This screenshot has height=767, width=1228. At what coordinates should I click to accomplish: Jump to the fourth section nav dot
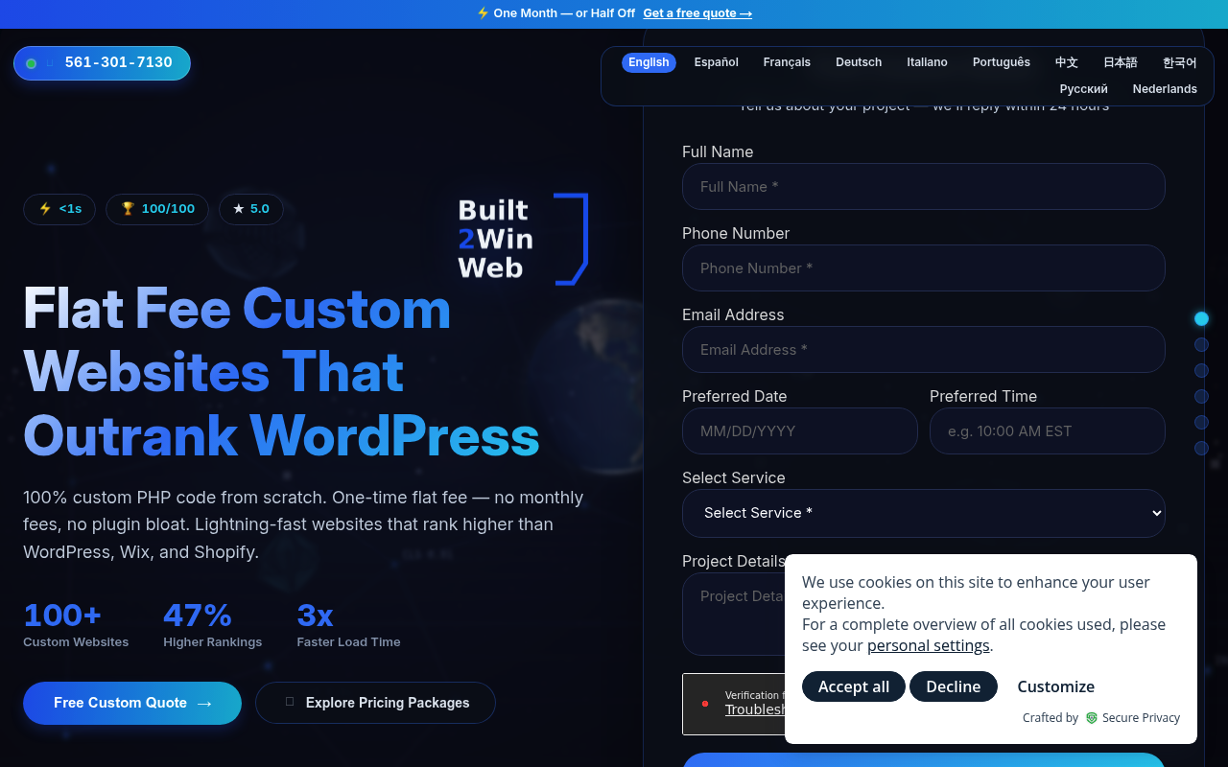click(x=1201, y=396)
